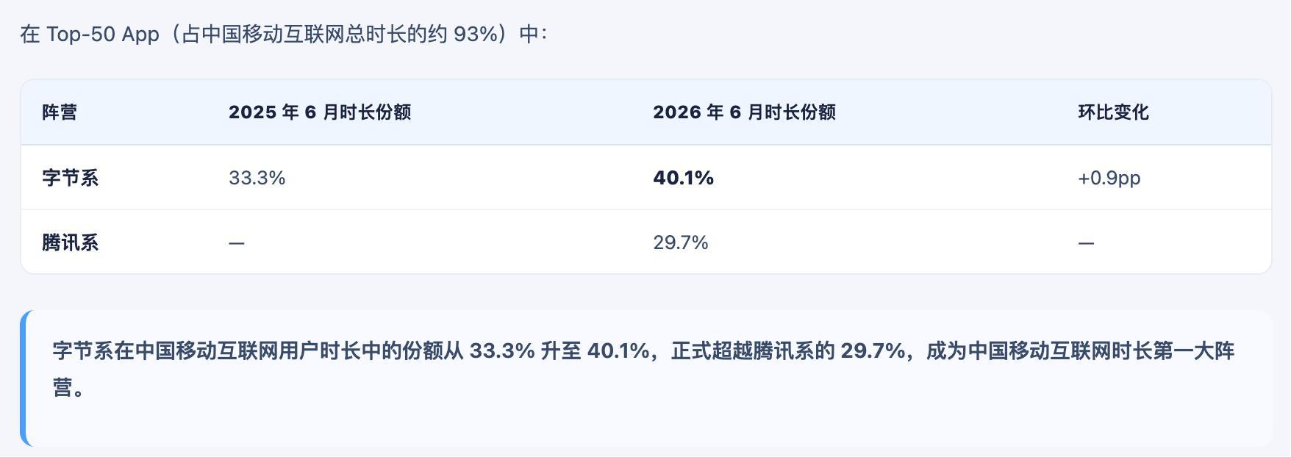Click the 环比变化 column header
Viewport: 1291px width, 457px height.
tap(1113, 112)
